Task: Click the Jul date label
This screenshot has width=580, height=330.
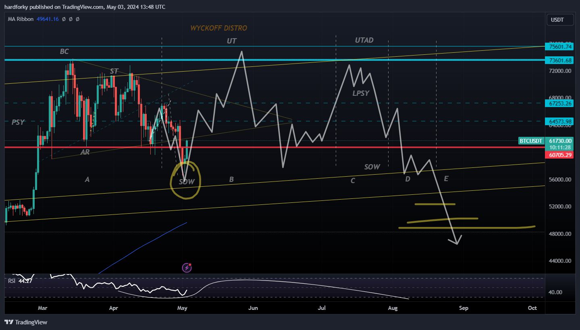Action: (x=322, y=308)
